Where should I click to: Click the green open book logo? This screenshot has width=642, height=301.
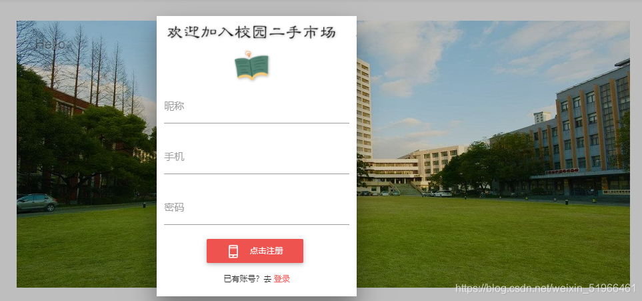tap(251, 67)
